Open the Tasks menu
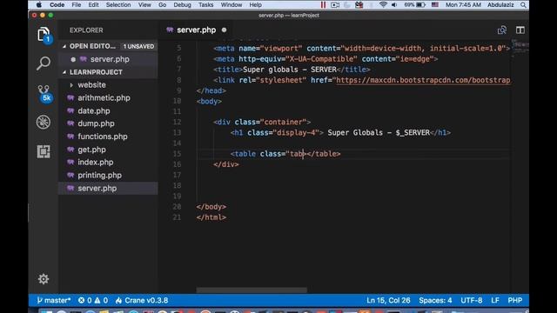Viewport: 557px width, 313px height. (206, 5)
